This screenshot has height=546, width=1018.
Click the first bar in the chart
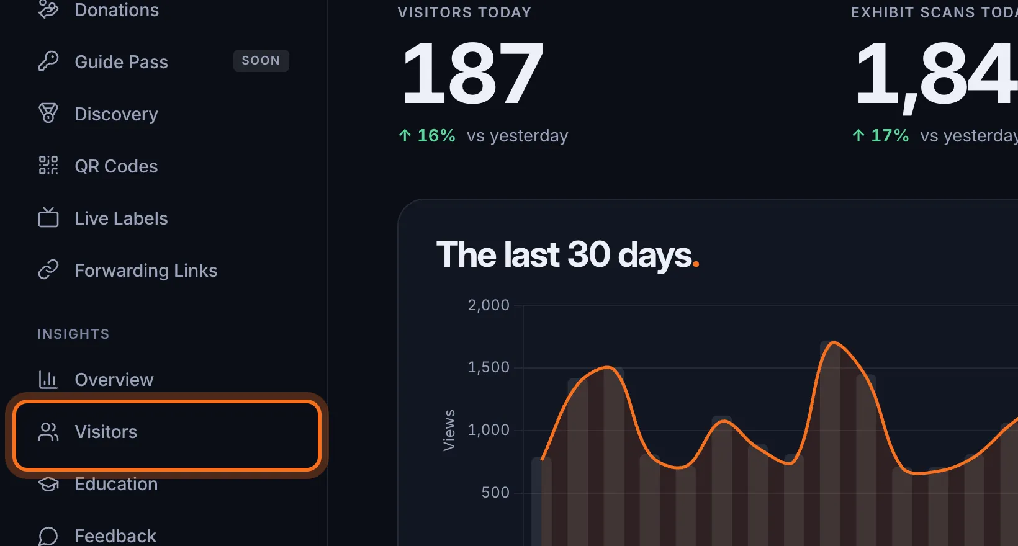point(541,501)
